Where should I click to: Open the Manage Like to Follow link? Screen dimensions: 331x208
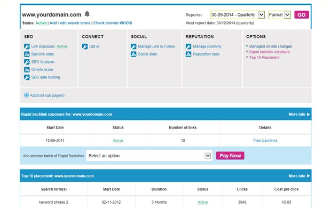156,46
